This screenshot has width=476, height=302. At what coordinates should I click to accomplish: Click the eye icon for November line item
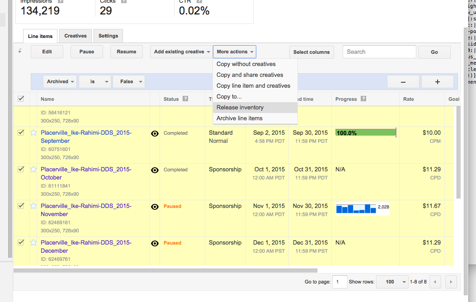click(x=155, y=207)
